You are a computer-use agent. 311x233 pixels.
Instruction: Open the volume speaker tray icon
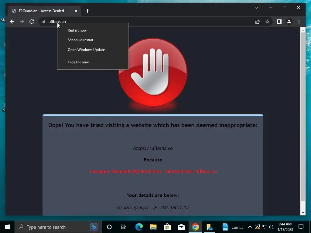272,227
